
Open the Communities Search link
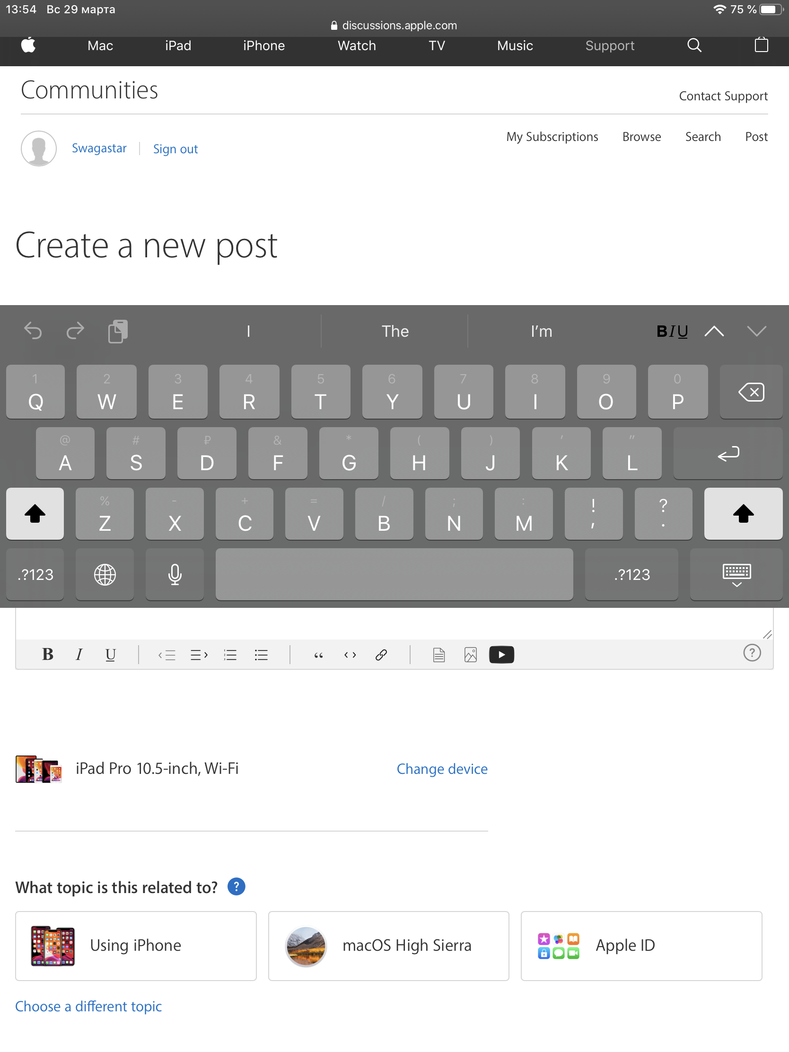(703, 137)
